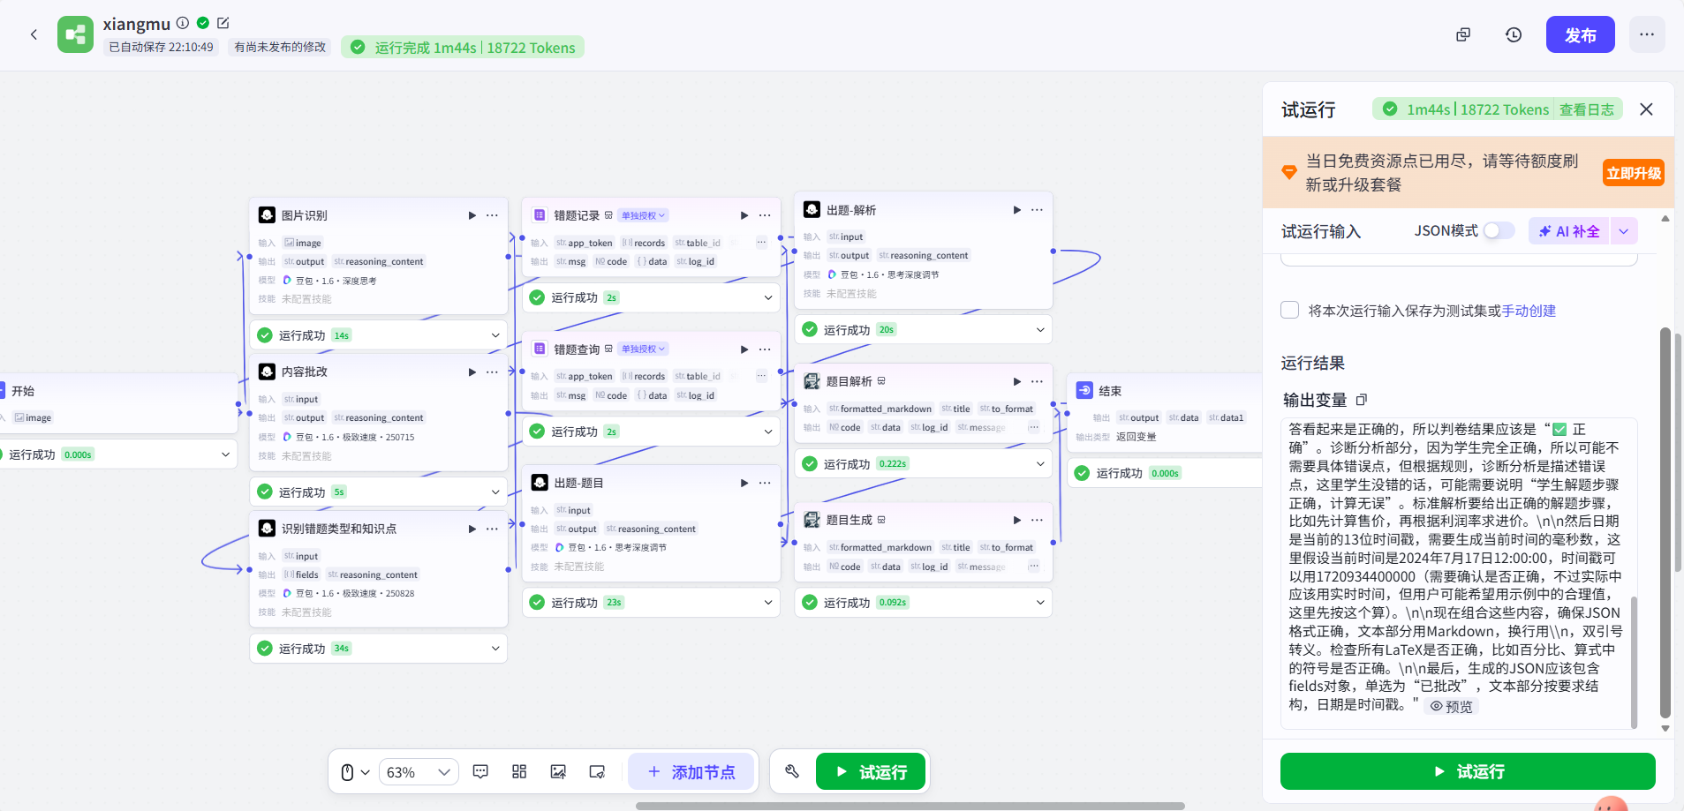Viewport: 1684px width, 811px height.
Task: Click the 查看日志 link
Action: tap(1586, 109)
